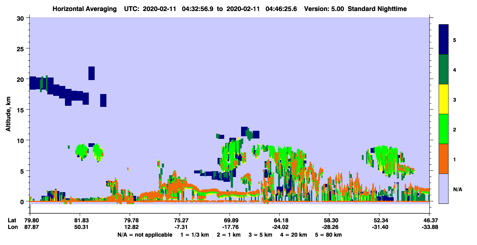
Task: Click the y-axis tick label 15
Action: [21, 110]
